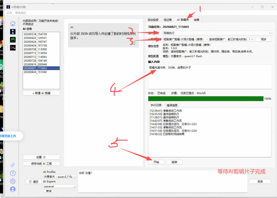Click the 同步 button
The width and height of the screenshot is (277, 198).
click(263, 39)
